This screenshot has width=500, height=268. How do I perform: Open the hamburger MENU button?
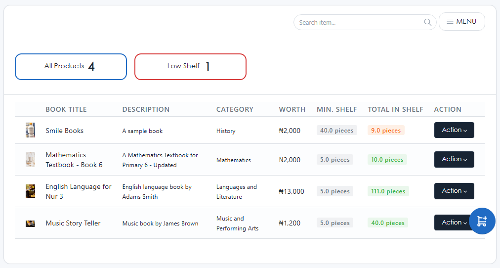[x=461, y=22]
